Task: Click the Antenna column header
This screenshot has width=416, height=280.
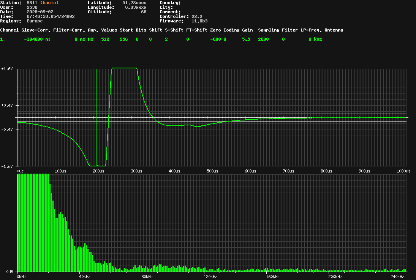Action: 334,30
